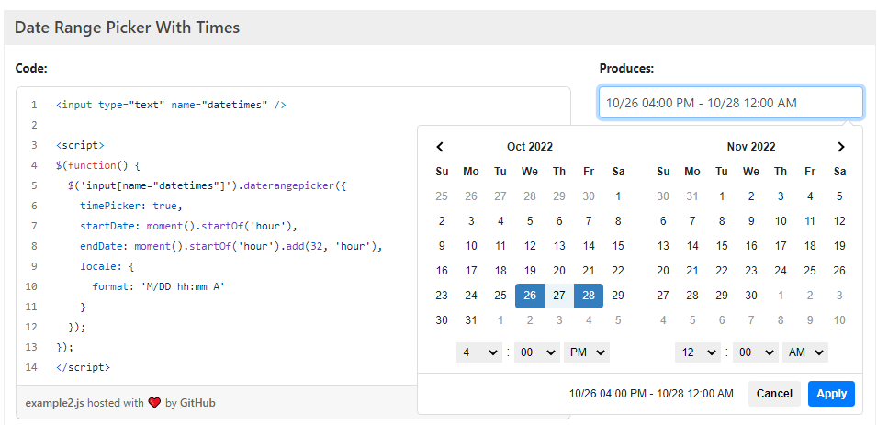This screenshot has width=877, height=425.
Task: Click the Apply button
Action: click(x=832, y=394)
